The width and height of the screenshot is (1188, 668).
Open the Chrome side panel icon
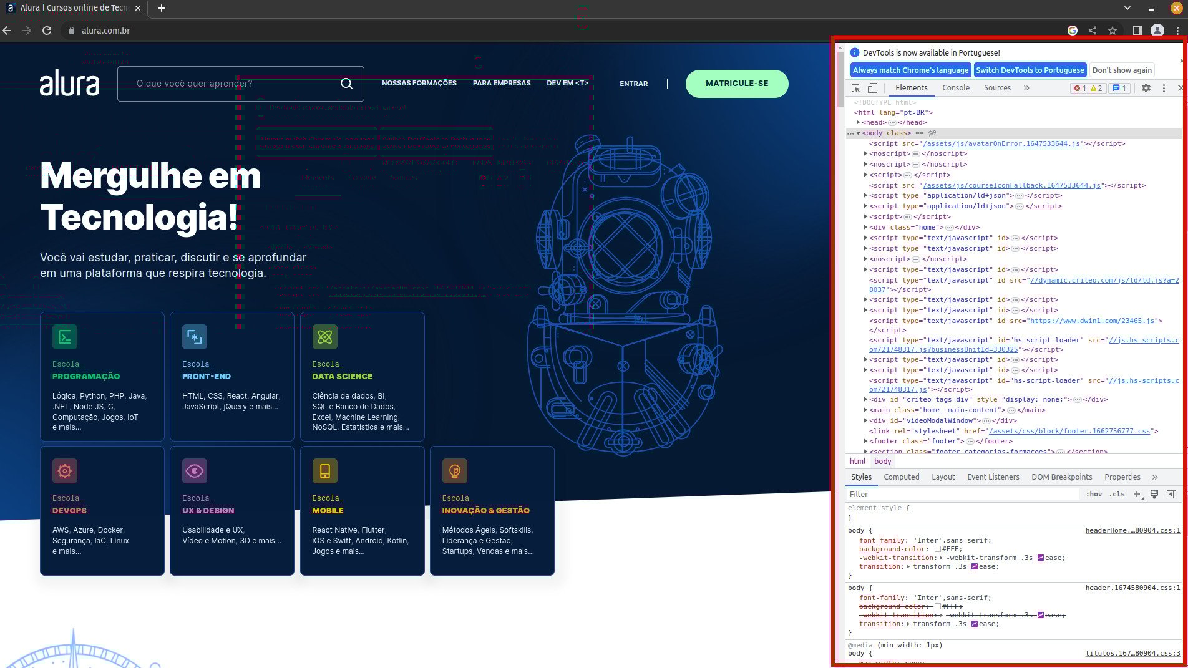[1137, 31]
